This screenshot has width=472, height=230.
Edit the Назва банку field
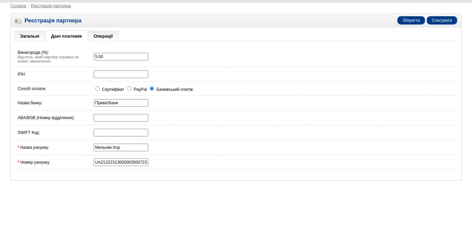(121, 103)
